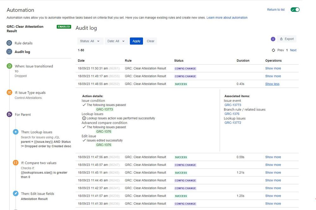Select the If: Issue Type equals step
Screen dimensions: 316x210
(x=30, y=93)
